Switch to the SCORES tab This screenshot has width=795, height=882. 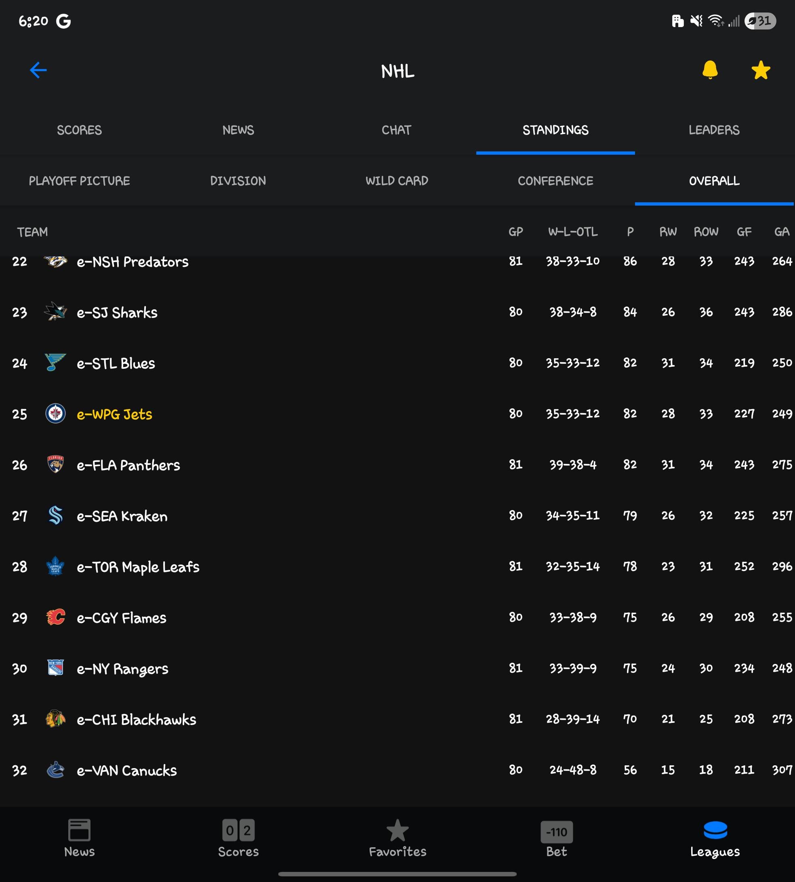tap(79, 130)
